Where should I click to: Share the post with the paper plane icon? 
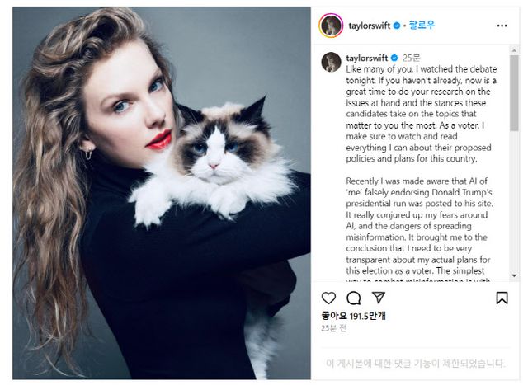pyautogui.click(x=379, y=297)
